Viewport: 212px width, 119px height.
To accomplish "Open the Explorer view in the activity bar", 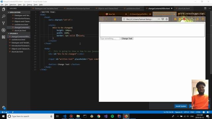I will (4, 9).
